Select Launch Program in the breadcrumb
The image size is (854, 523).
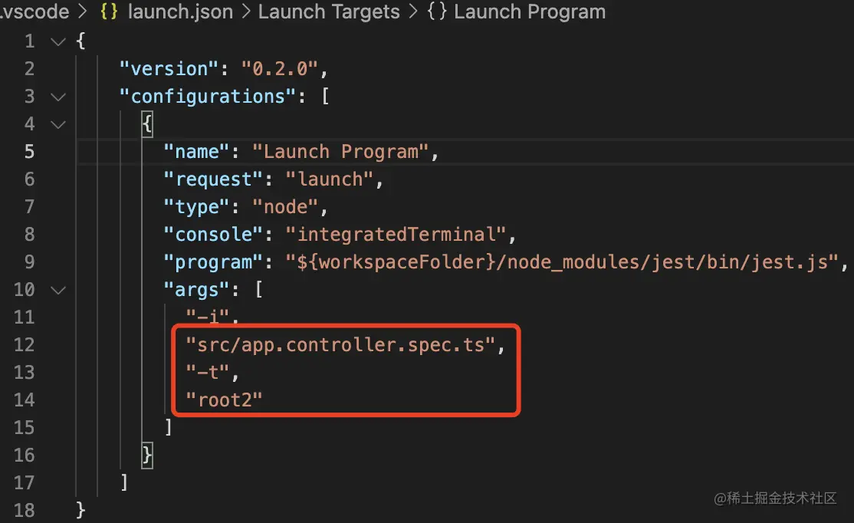click(530, 12)
